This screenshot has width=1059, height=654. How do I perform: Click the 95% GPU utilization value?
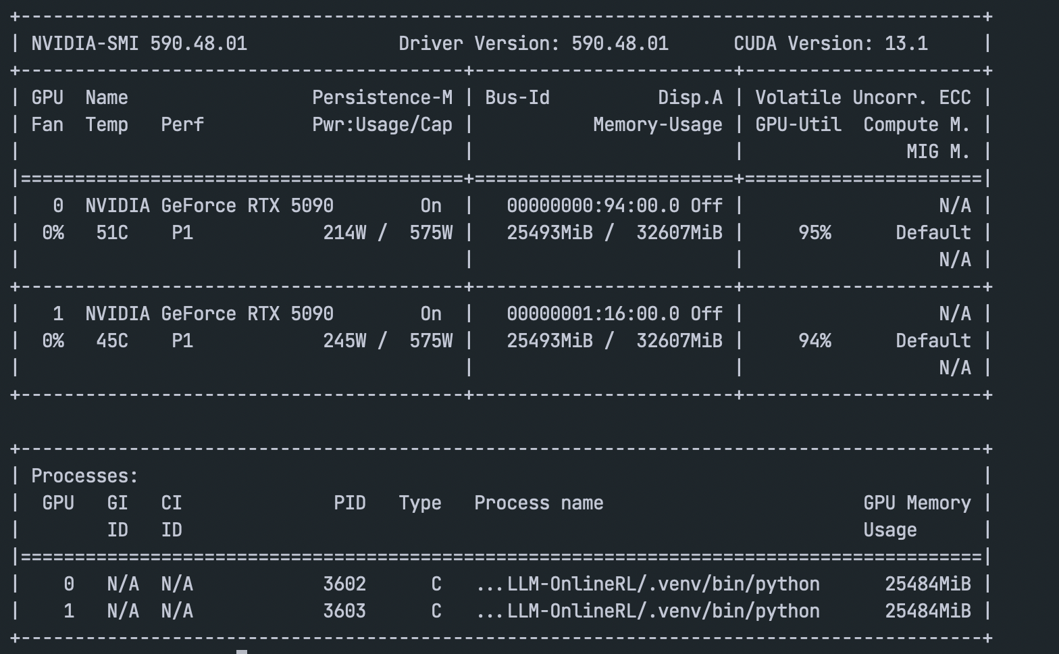(x=815, y=233)
